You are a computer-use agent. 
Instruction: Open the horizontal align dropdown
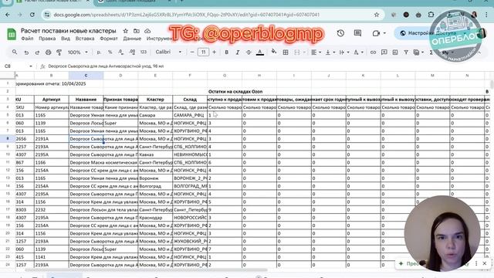tap(316, 53)
